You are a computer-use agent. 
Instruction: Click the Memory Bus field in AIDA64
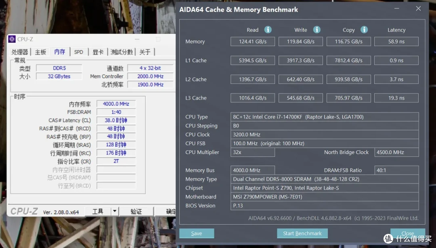[252, 170]
